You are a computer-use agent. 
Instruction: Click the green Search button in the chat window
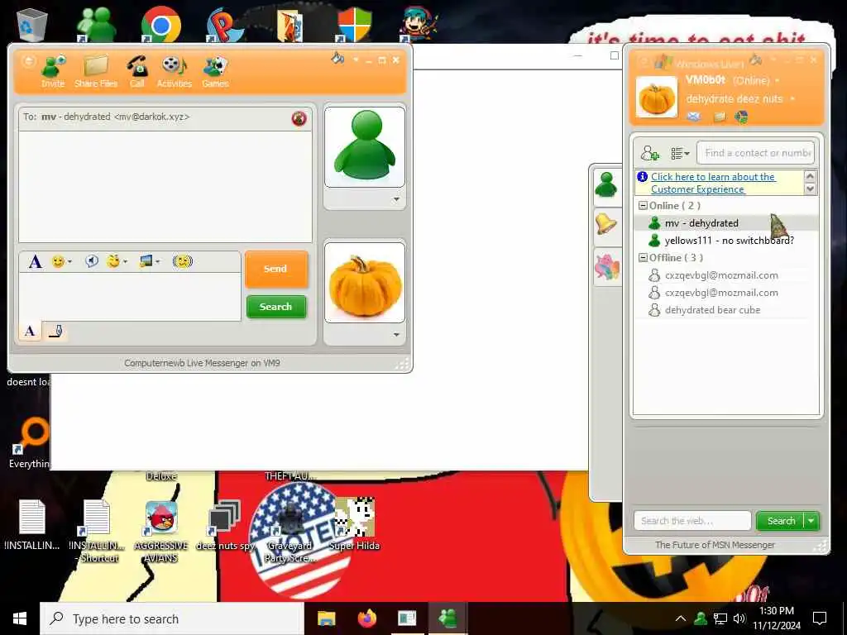coord(276,307)
